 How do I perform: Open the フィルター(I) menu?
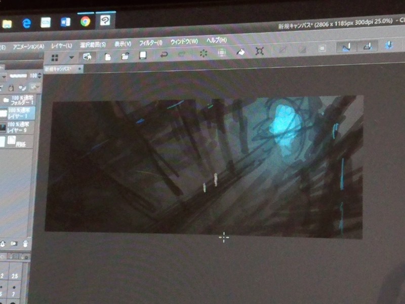pos(150,43)
